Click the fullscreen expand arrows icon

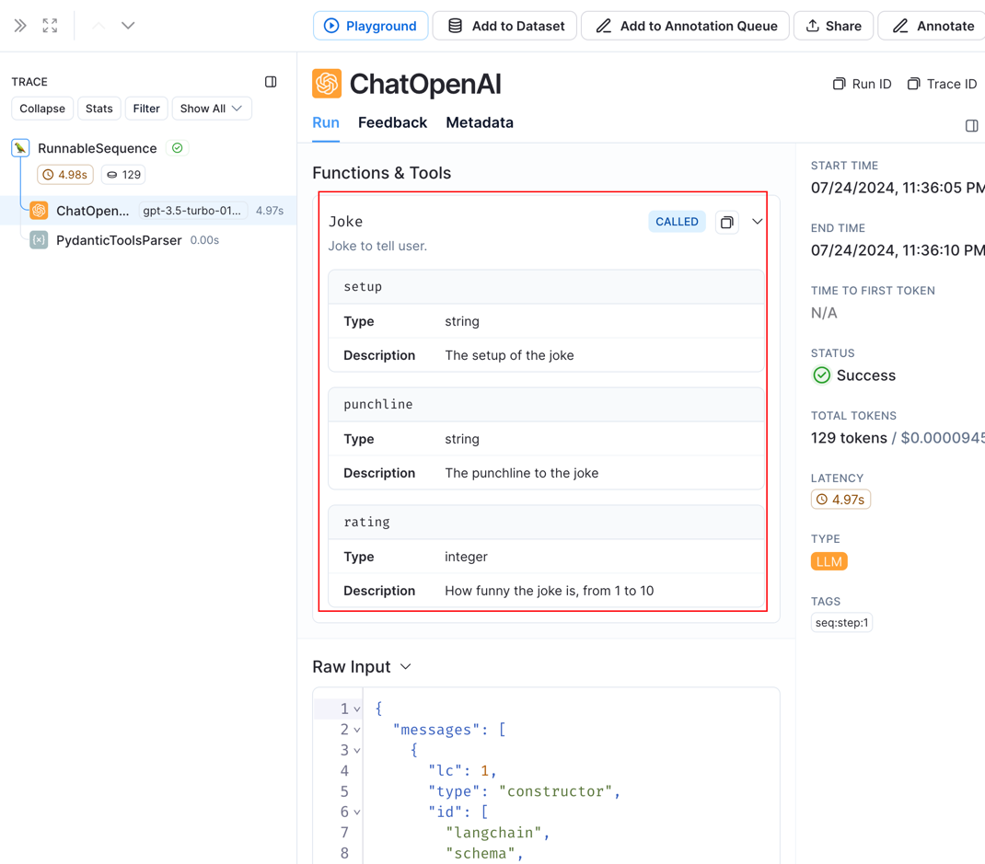pyautogui.click(x=51, y=26)
